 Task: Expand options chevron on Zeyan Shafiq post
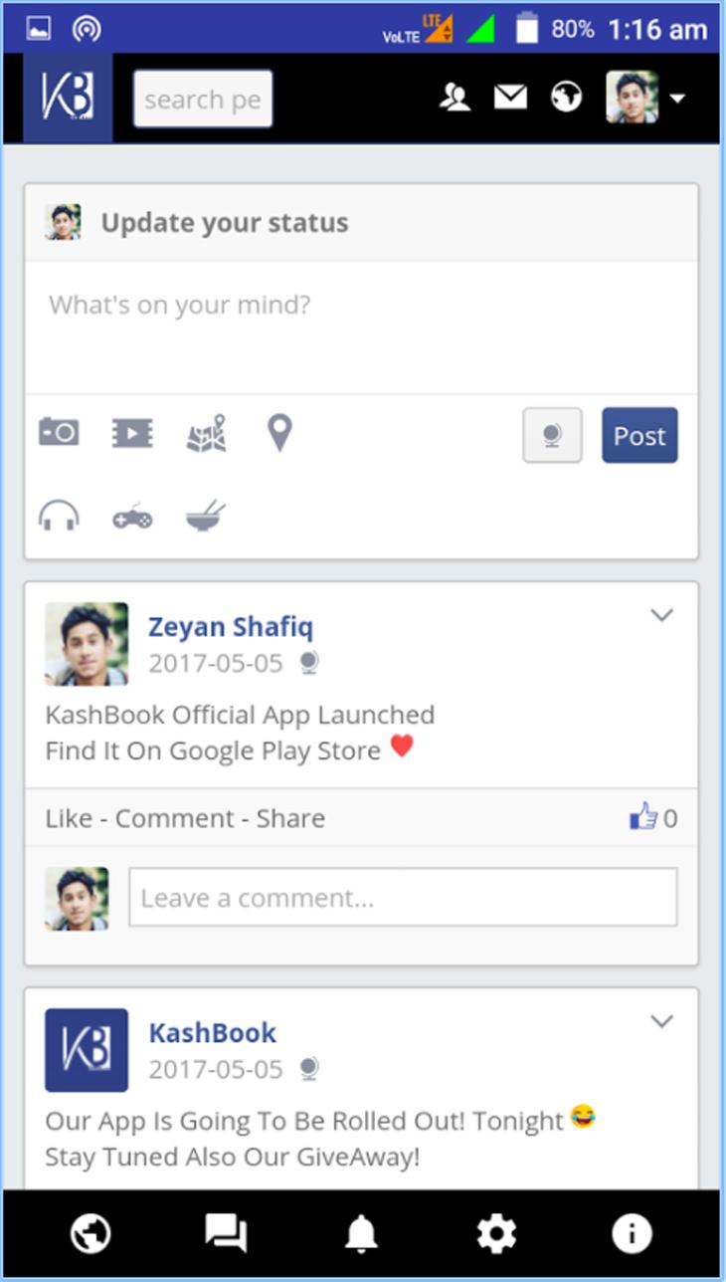click(661, 615)
